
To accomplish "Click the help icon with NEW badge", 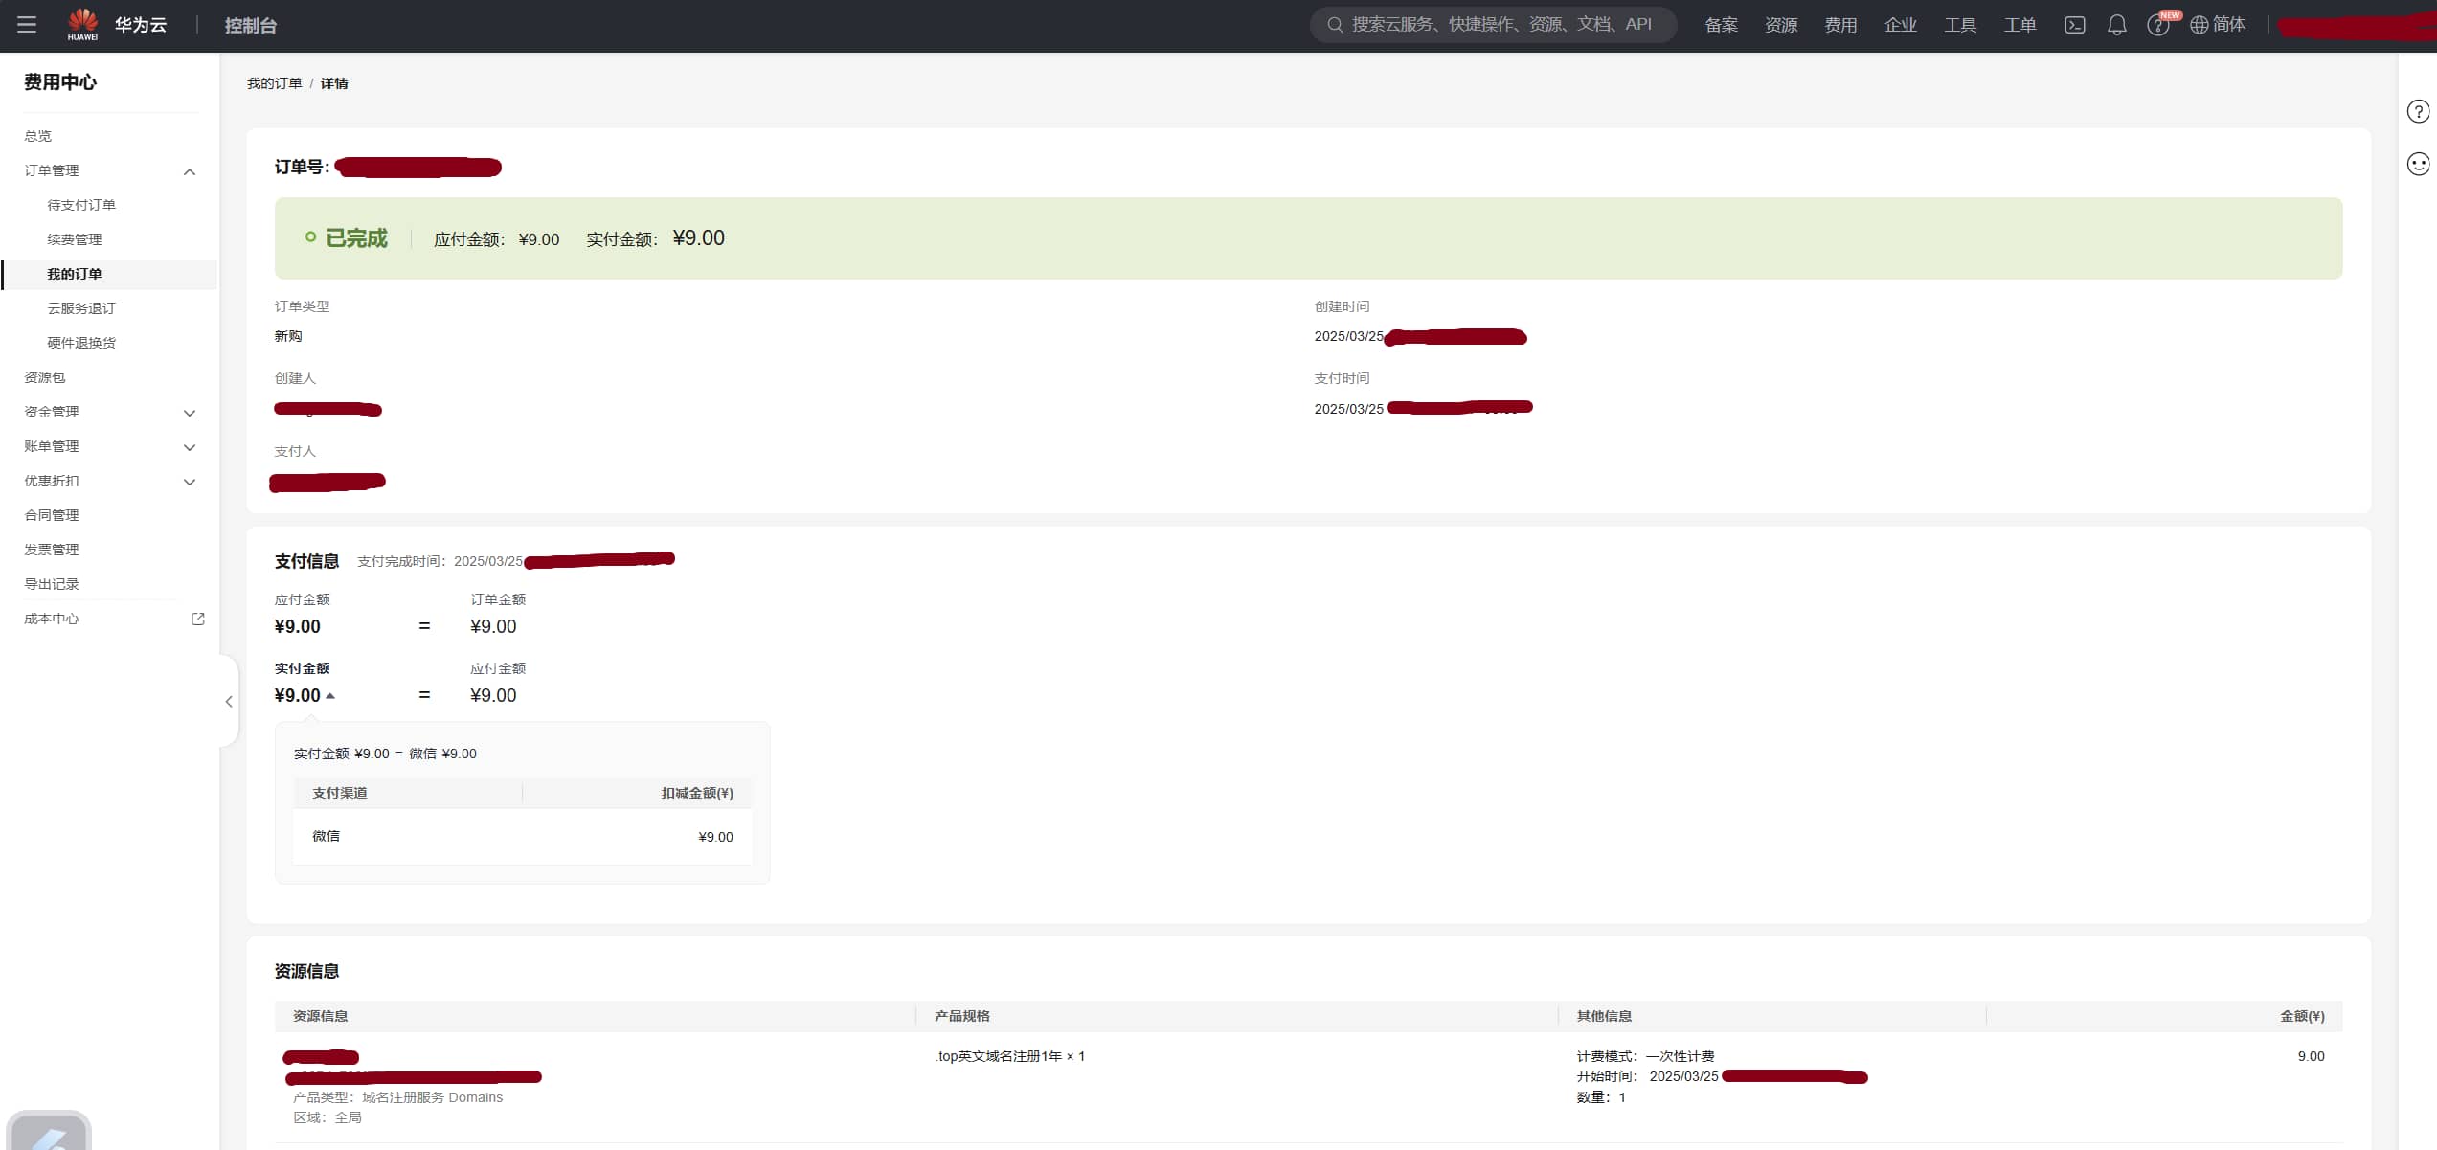I will click(x=2157, y=25).
